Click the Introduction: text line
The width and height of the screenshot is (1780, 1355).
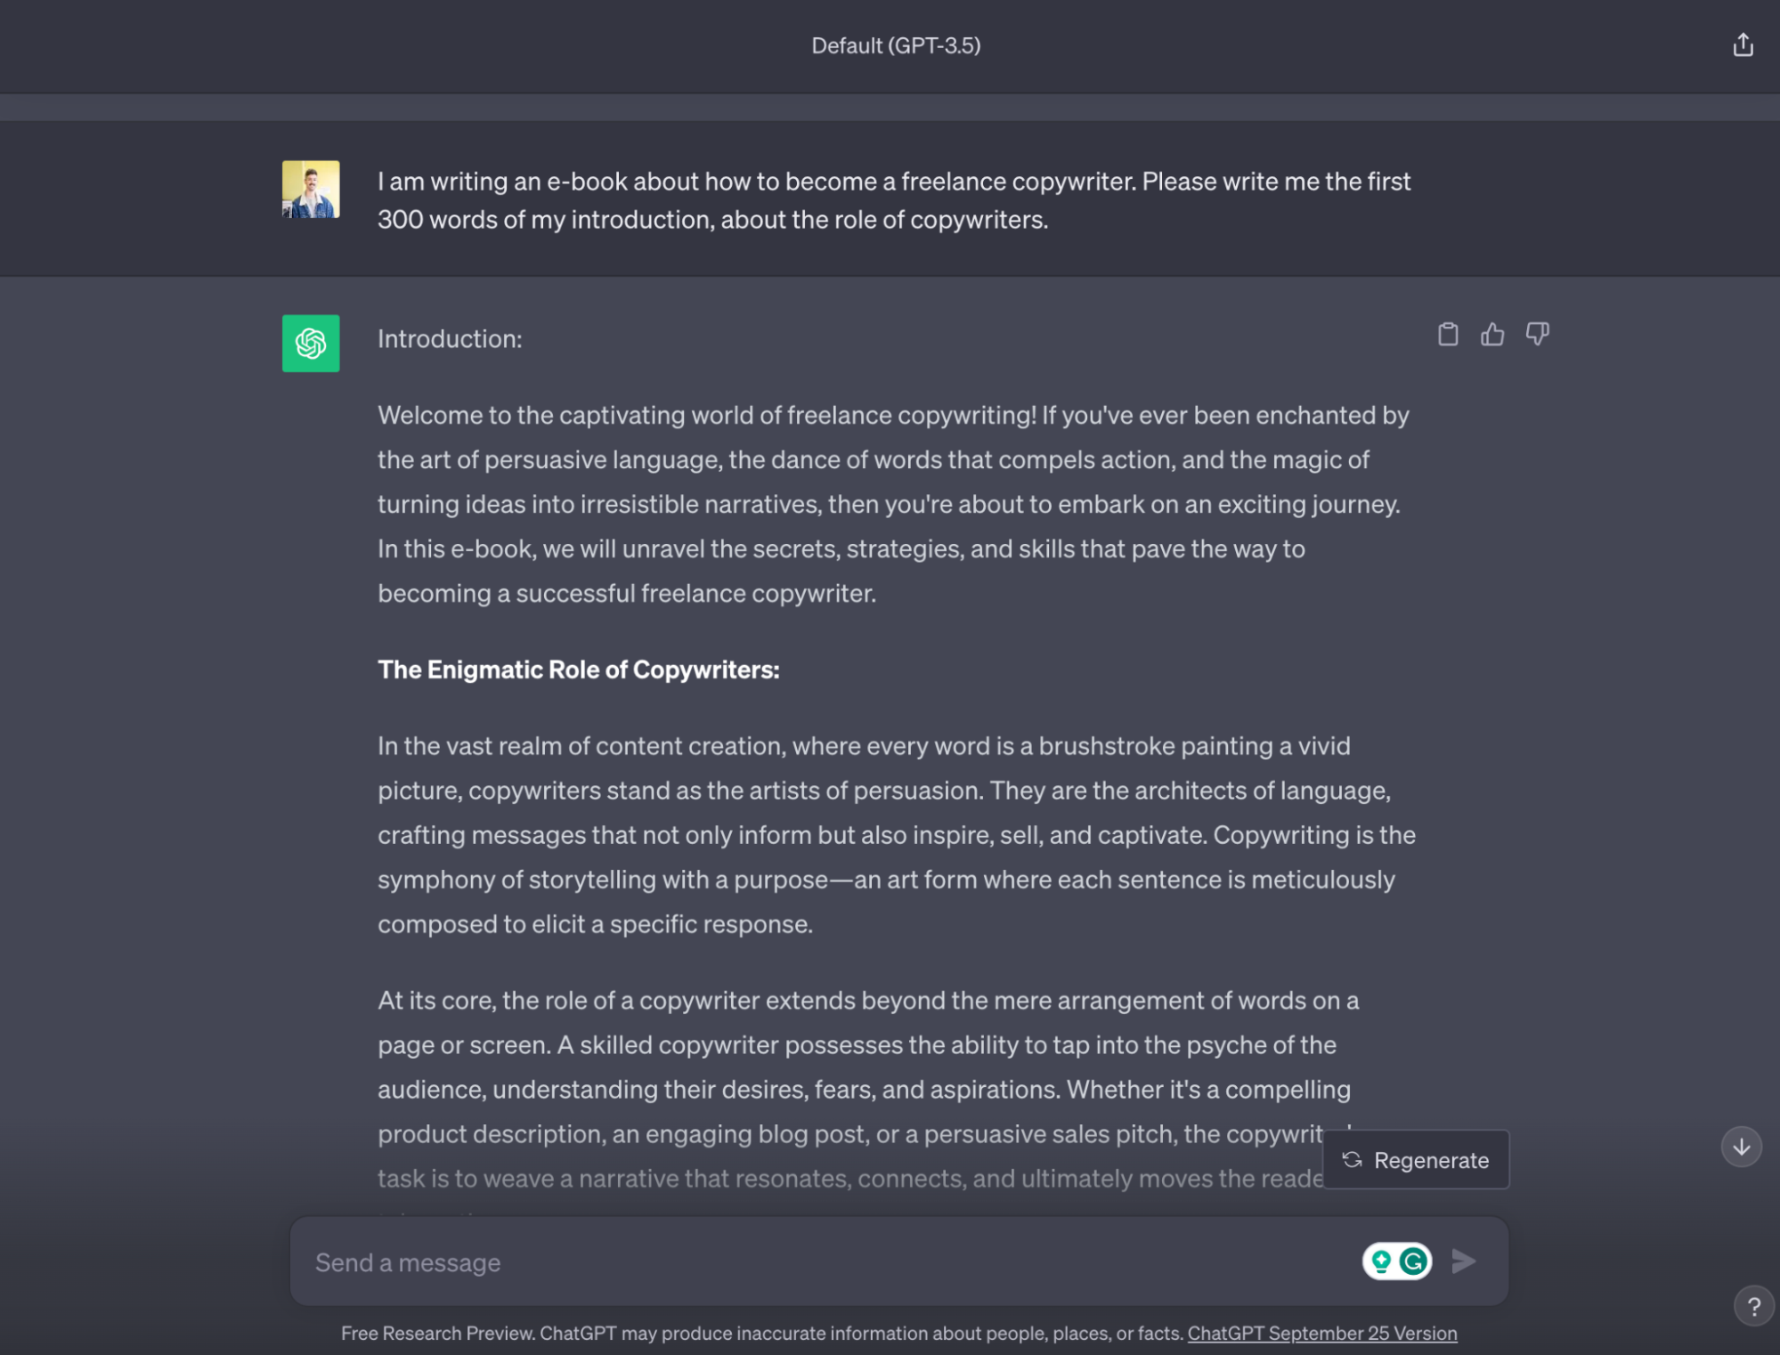[x=450, y=339]
